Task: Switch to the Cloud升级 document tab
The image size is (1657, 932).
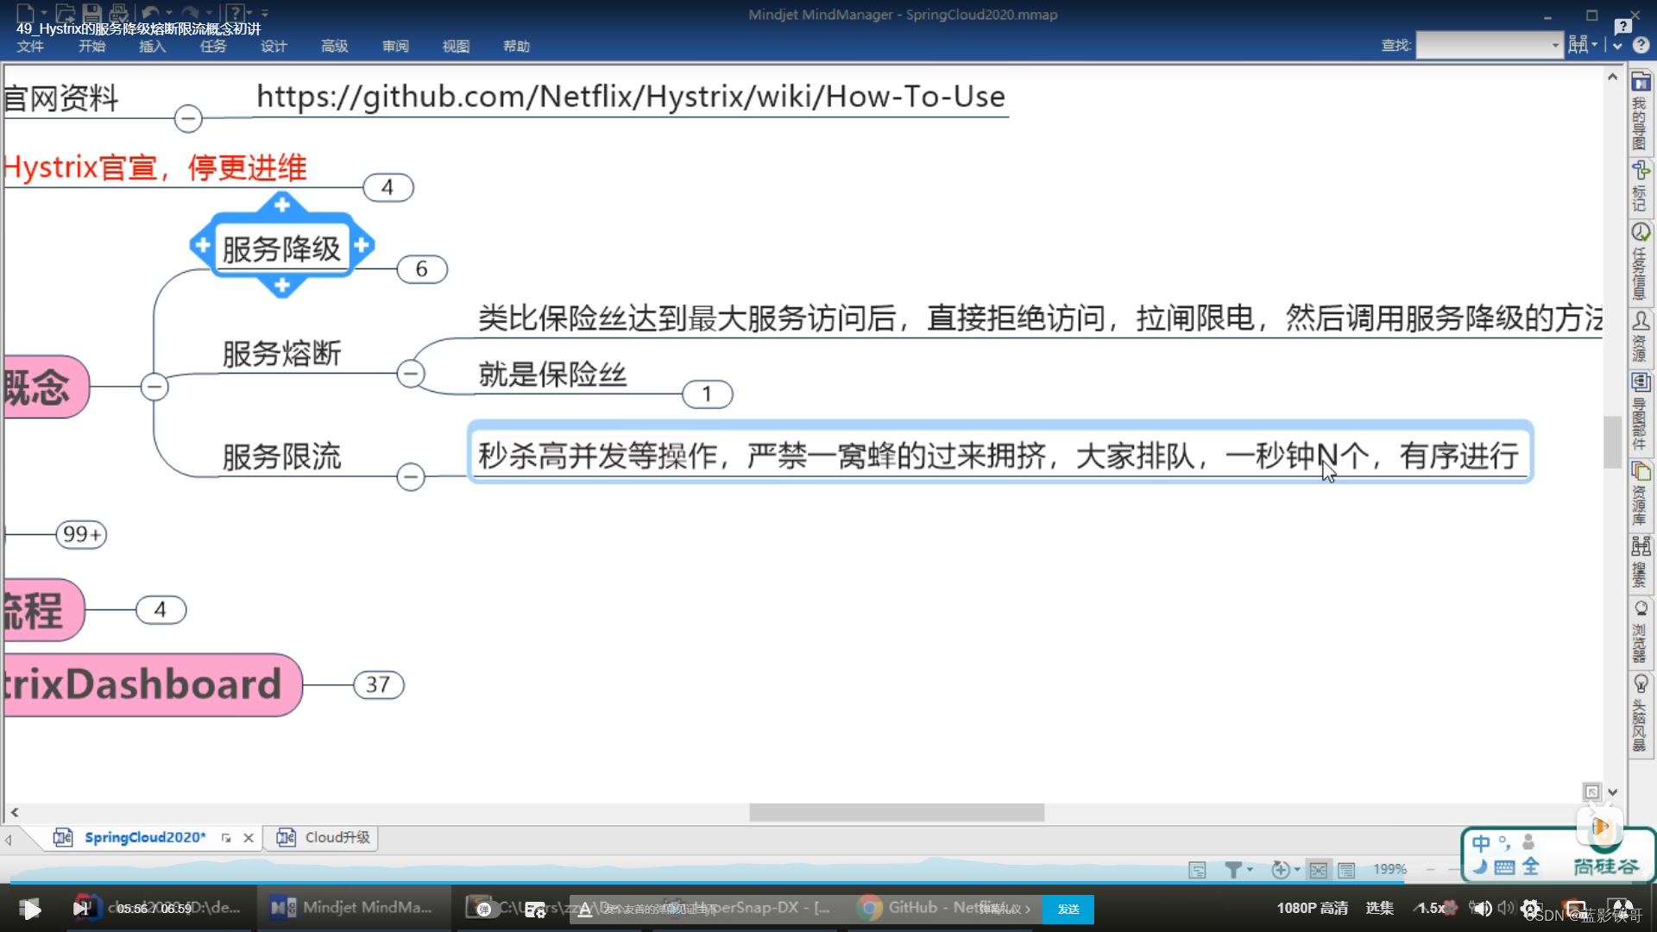Action: tap(337, 837)
